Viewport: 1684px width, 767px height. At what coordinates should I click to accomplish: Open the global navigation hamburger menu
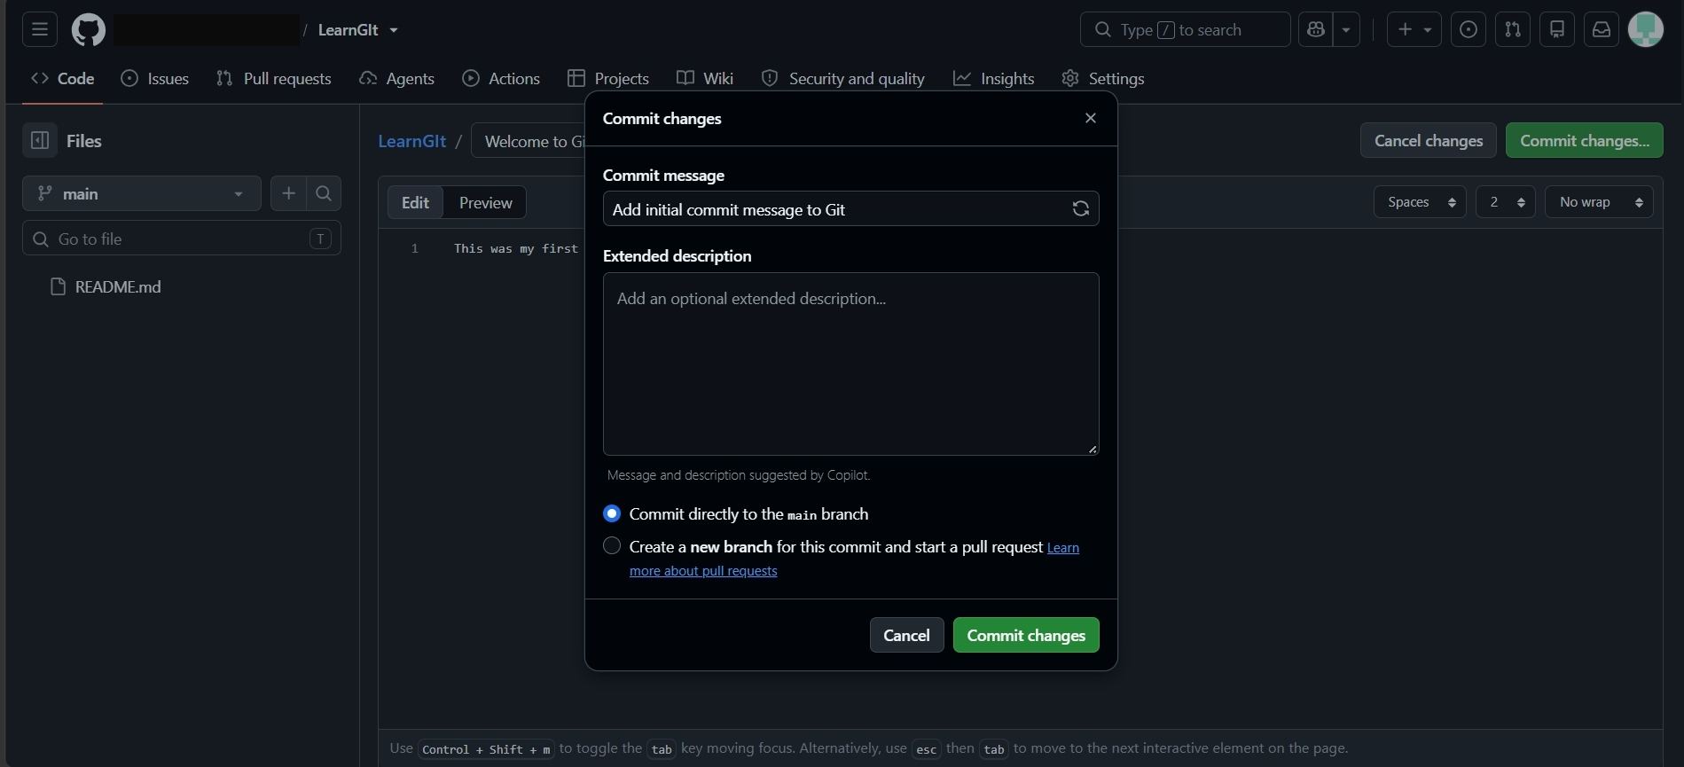click(x=40, y=29)
